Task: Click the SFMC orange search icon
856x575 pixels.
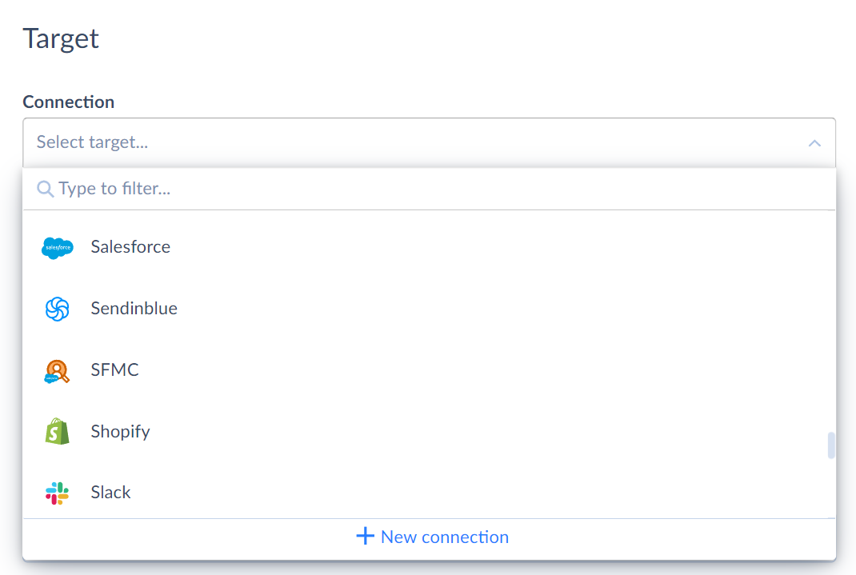Action: coord(57,372)
